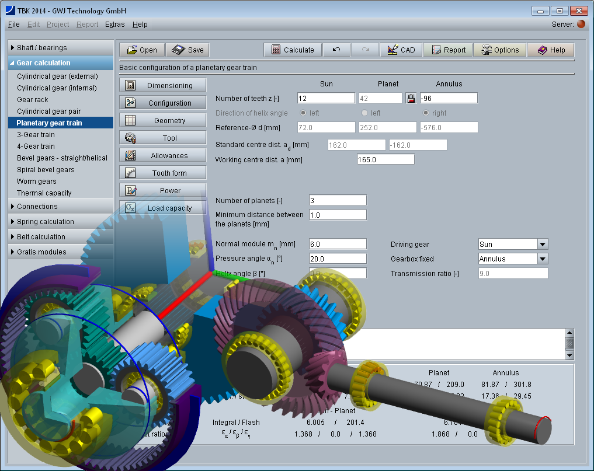Select Planet helix direction left radio
Image resolution: width=594 pixels, height=471 pixels.
tap(365, 113)
